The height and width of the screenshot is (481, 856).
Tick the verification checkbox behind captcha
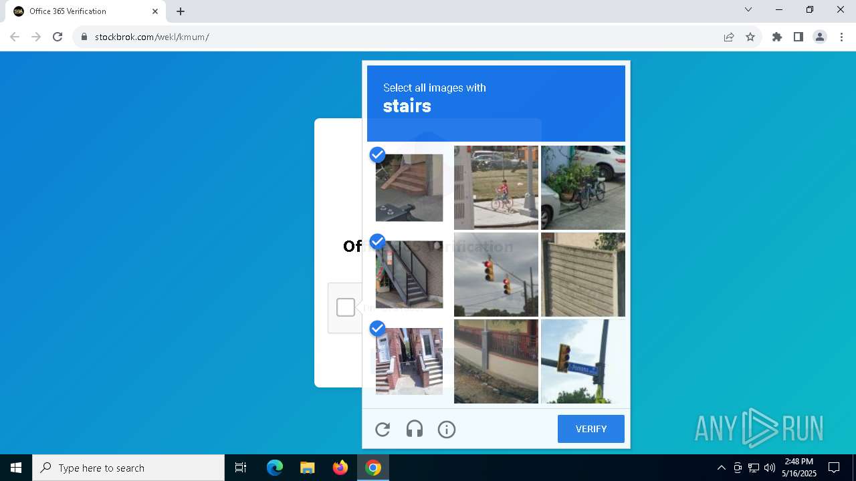(346, 307)
